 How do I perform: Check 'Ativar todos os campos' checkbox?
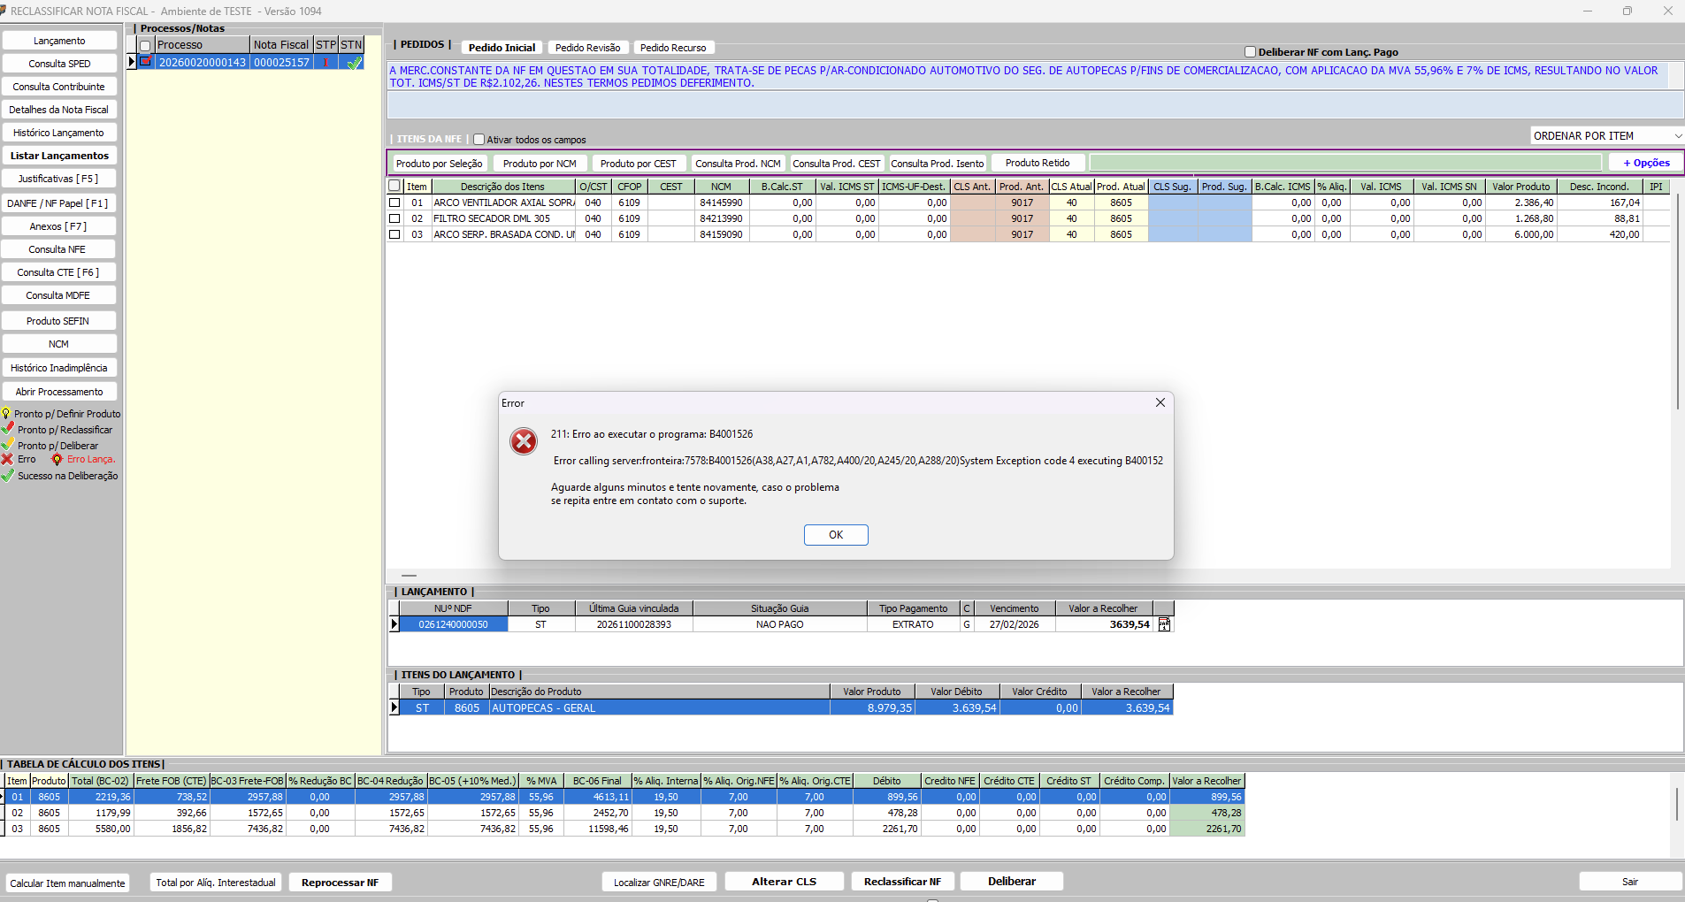pos(479,140)
